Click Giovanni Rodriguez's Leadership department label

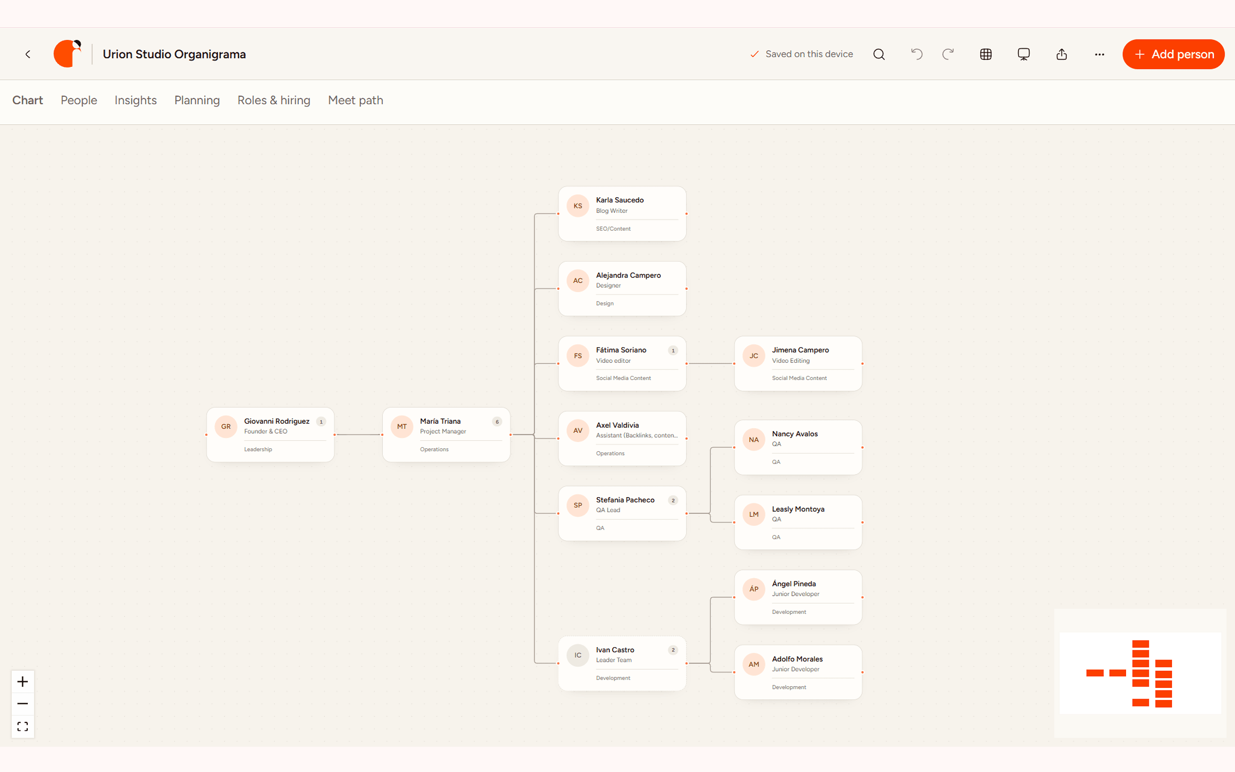[x=258, y=449]
